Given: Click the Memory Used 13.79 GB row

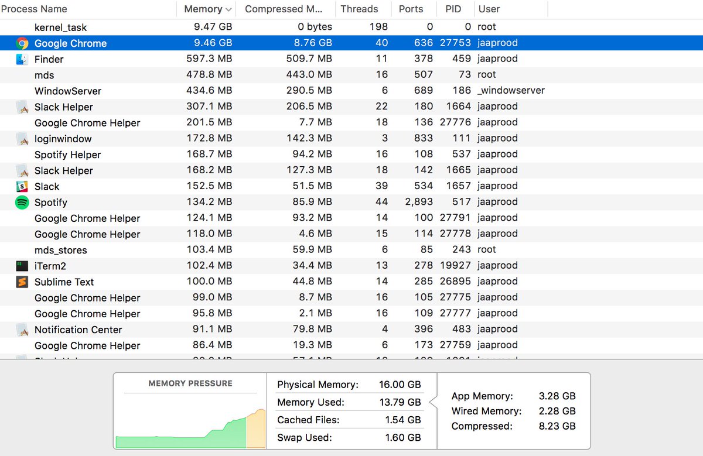Looking at the screenshot, I should pyautogui.click(x=349, y=402).
